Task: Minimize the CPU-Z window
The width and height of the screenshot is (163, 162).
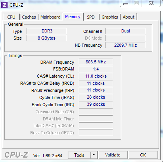Action: (126, 4)
